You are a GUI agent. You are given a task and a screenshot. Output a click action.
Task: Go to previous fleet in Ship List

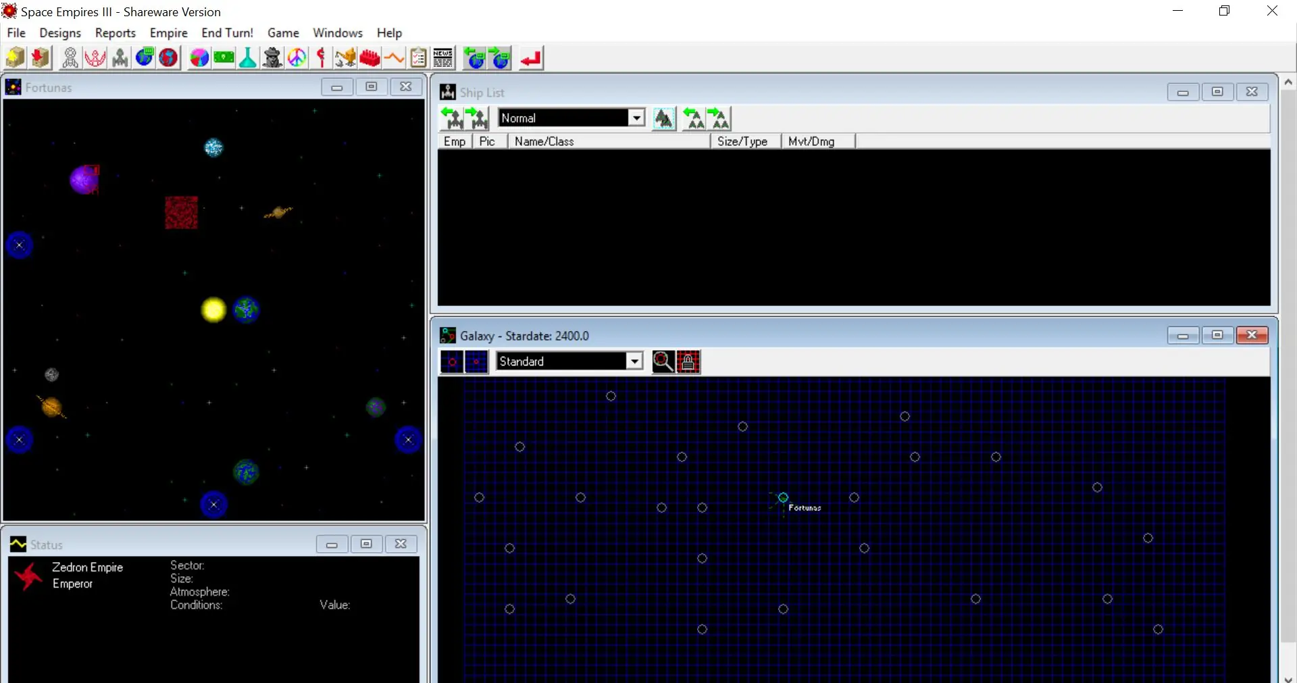[694, 118]
